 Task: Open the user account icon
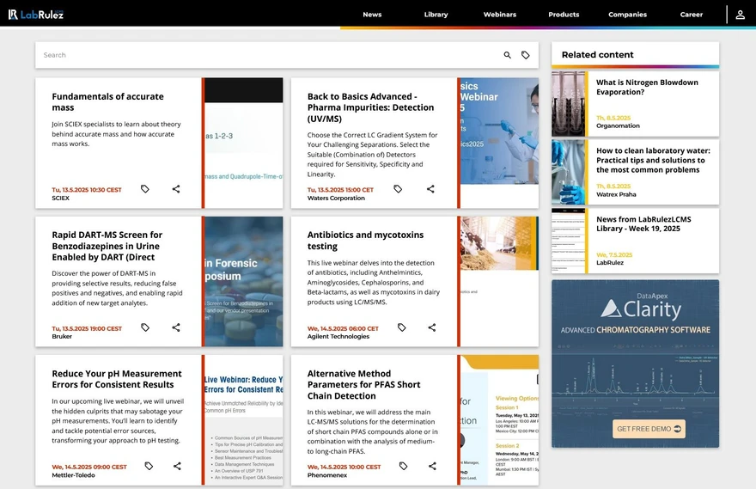tap(740, 15)
